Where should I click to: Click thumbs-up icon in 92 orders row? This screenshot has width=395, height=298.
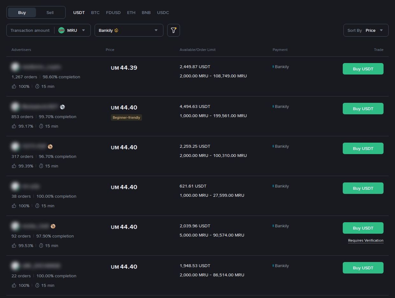(14, 245)
